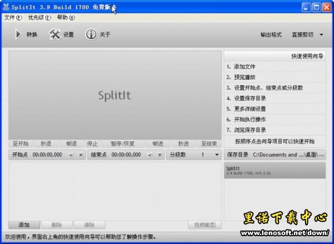Maximize the SplitIt window
Image resolution: width=334 pixels, height=244 pixels.
tap(316, 7)
